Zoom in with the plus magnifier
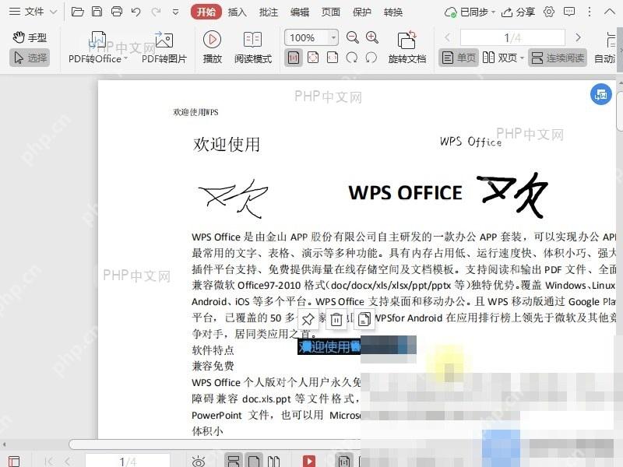This screenshot has height=467, width=623. 372,37
